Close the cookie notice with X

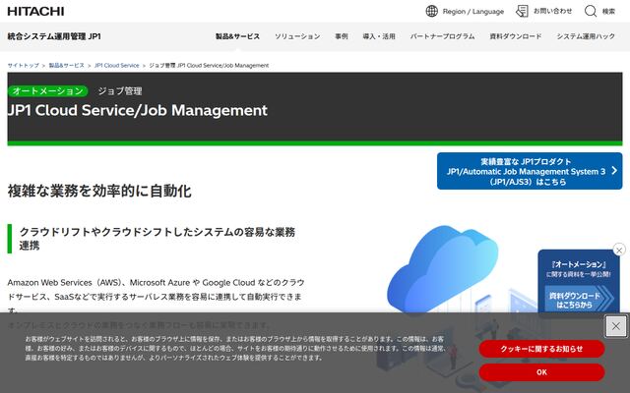tap(616, 326)
